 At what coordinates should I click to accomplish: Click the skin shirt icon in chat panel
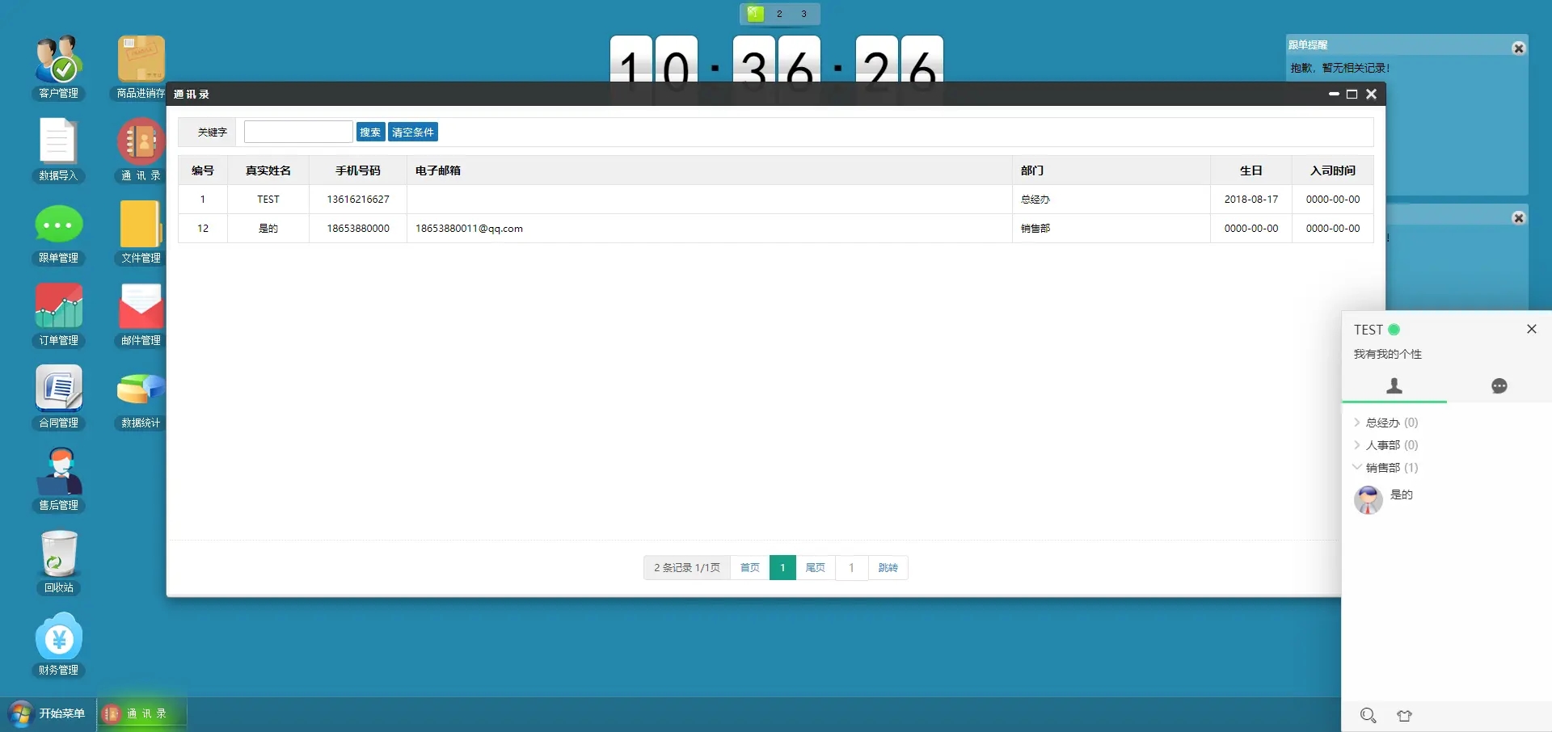coord(1404,715)
